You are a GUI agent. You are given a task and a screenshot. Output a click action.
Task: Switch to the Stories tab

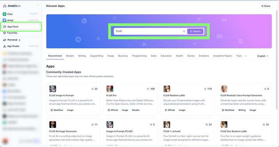(191, 56)
